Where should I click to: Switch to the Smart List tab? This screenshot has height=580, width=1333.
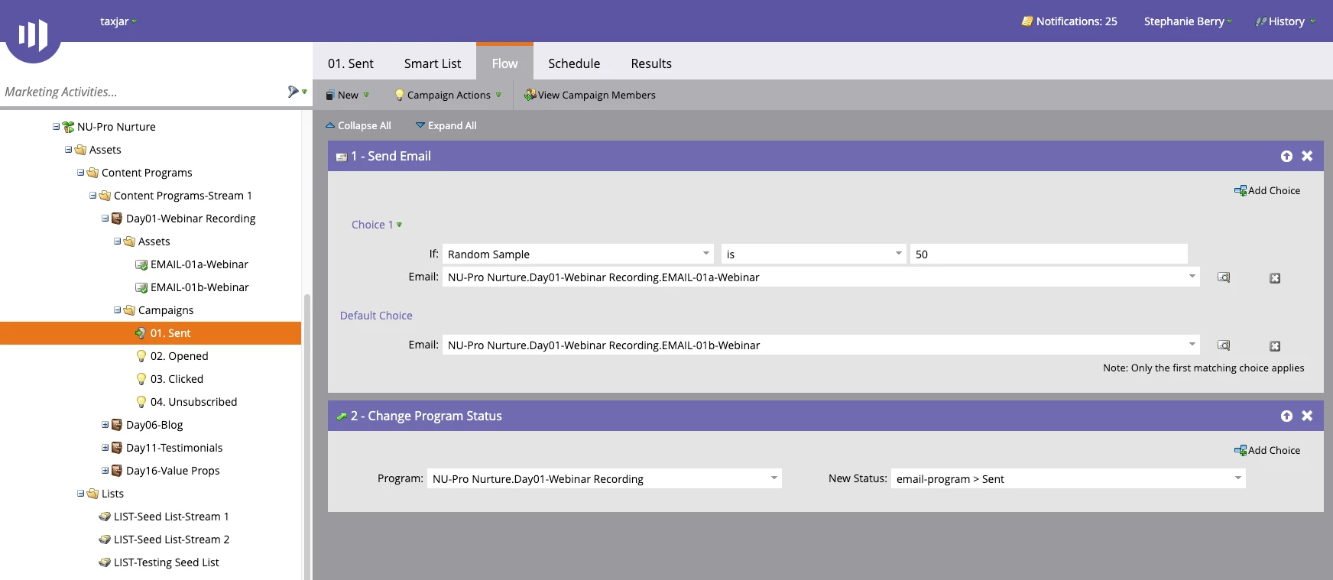point(433,63)
